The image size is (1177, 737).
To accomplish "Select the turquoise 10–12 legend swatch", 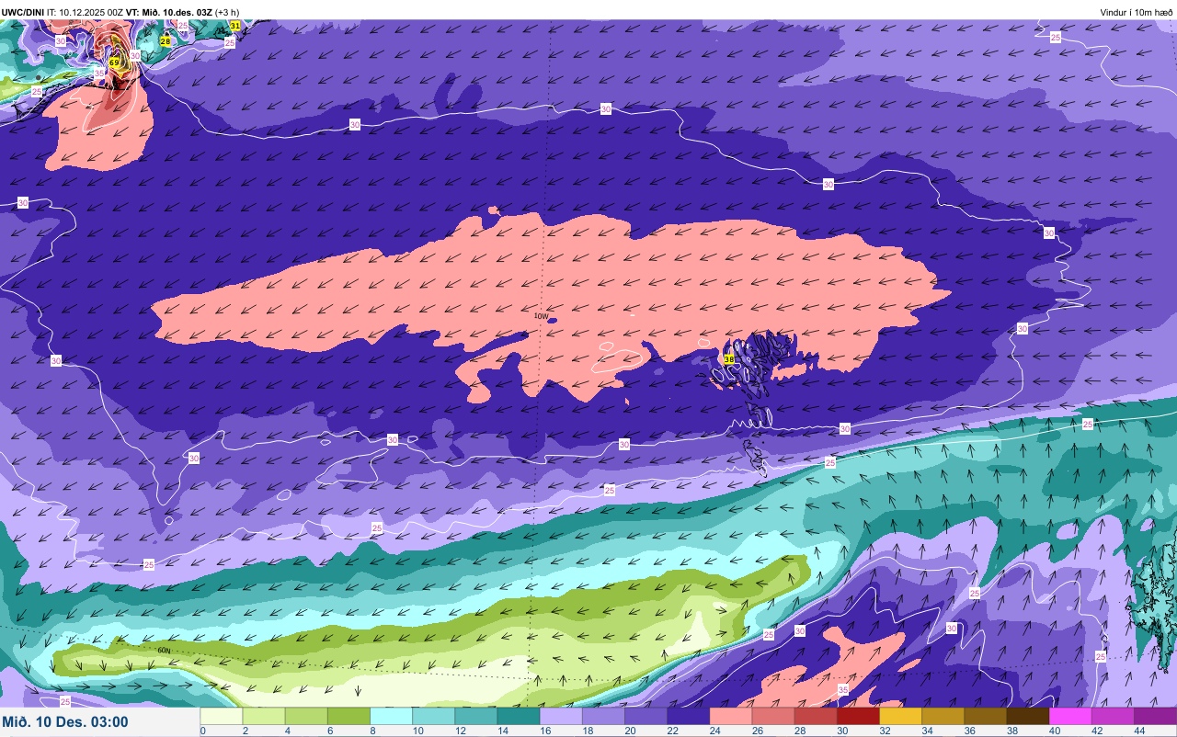I will coord(433,715).
